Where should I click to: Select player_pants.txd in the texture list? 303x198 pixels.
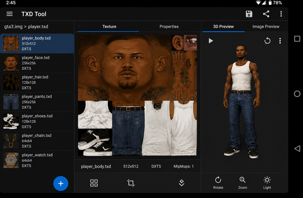click(37, 102)
